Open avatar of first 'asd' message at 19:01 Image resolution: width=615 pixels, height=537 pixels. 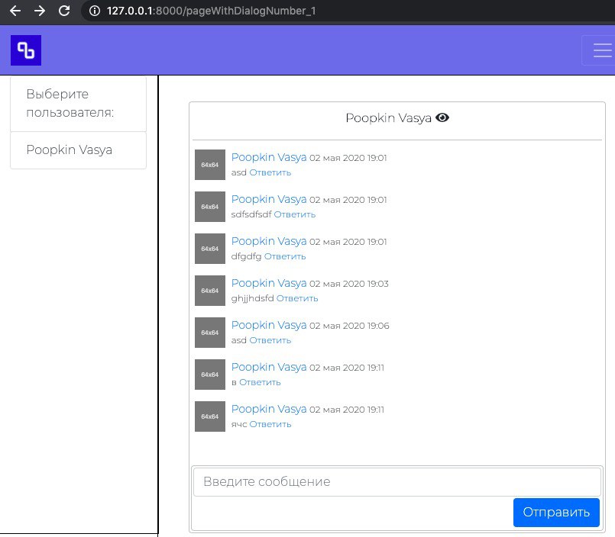210,165
